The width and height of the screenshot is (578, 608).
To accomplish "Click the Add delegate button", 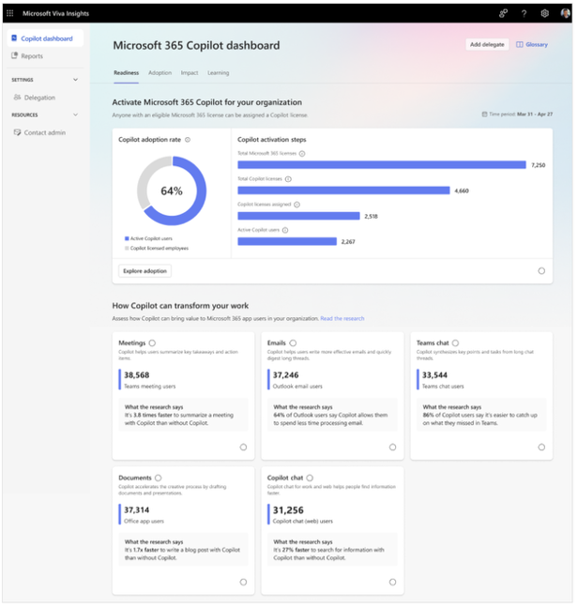I will coord(487,44).
